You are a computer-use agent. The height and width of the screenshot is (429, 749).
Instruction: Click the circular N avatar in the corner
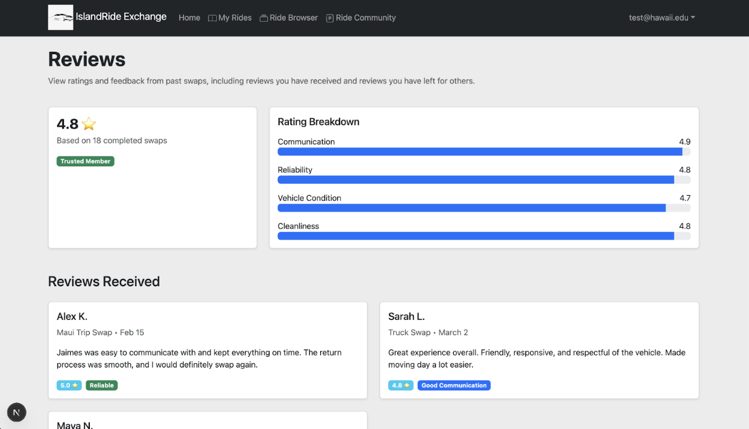point(16,412)
